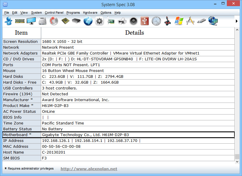Image resolution: width=242 pixels, height=176 pixels.
Task: Open the printer toolbar icon
Action: click(x=122, y=21)
